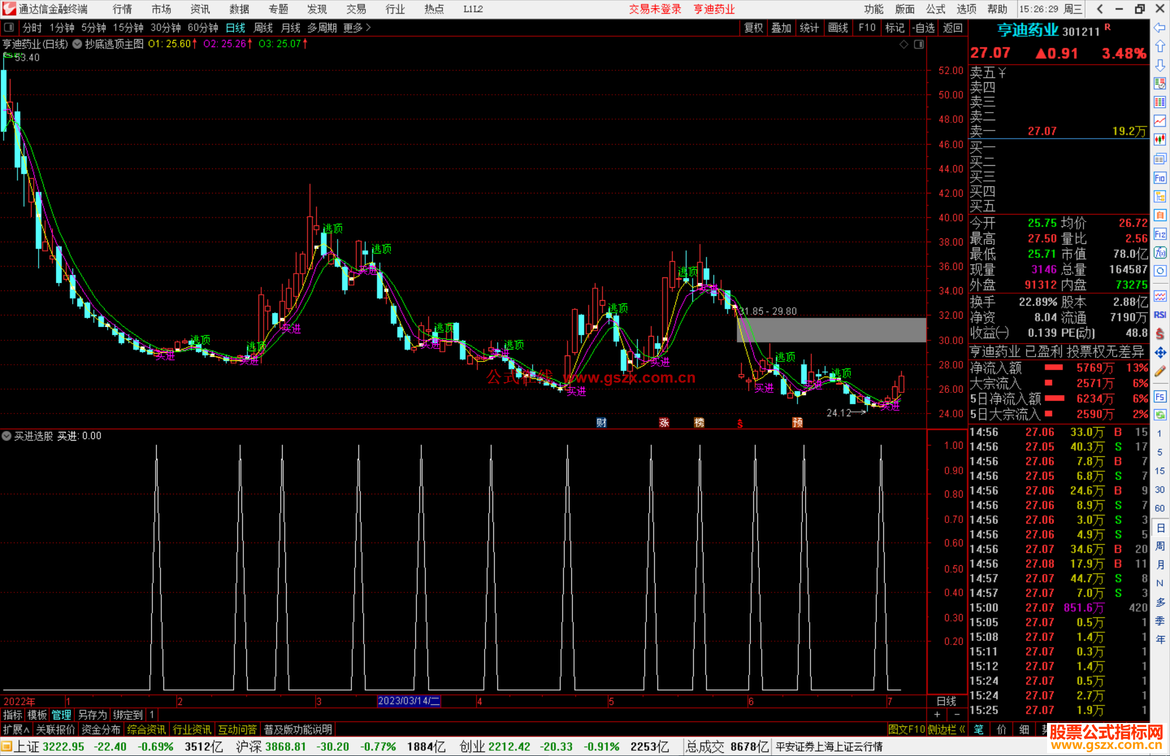The width and height of the screenshot is (1170, 756).
Task: Click the F10 company info sidebar icon
Action: pyautogui.click(x=1160, y=178)
